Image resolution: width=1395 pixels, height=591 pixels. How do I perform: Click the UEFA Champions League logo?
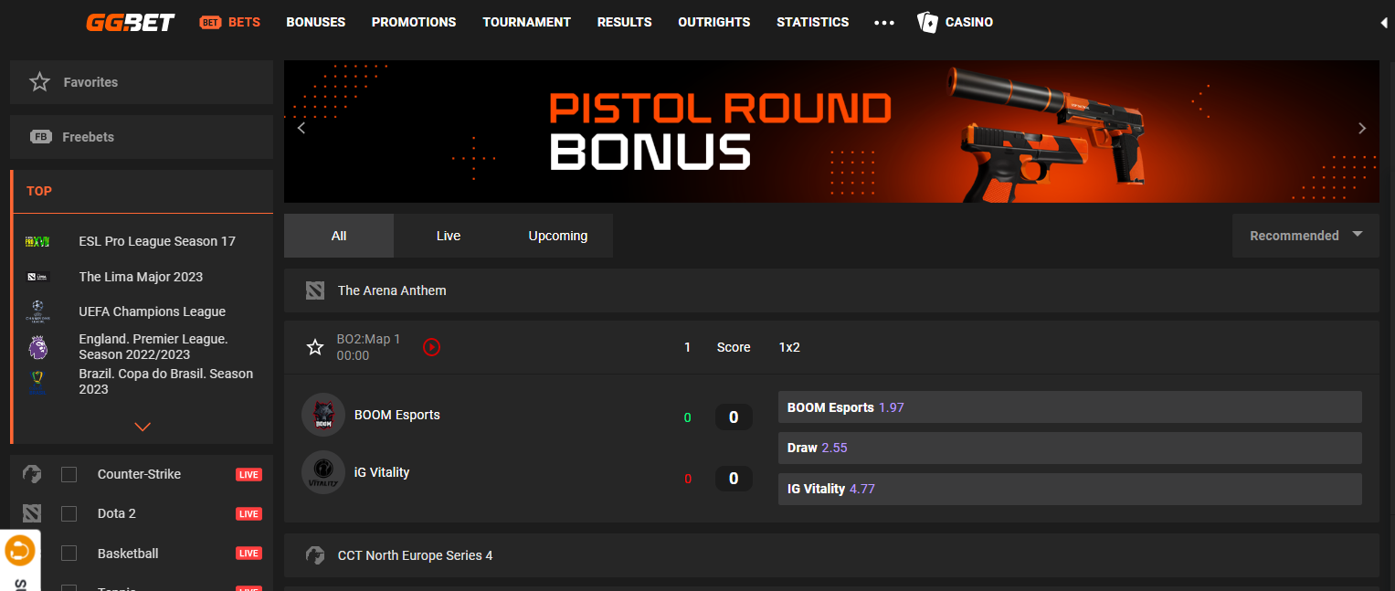coord(37,311)
